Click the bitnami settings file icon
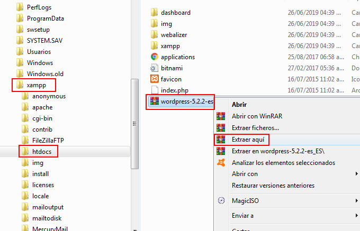 (x=154, y=68)
